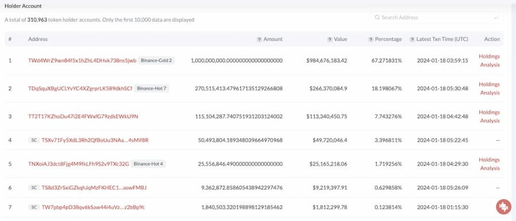Click the Binance-Hot 4 tag label
The image size is (516, 221).
148,164
